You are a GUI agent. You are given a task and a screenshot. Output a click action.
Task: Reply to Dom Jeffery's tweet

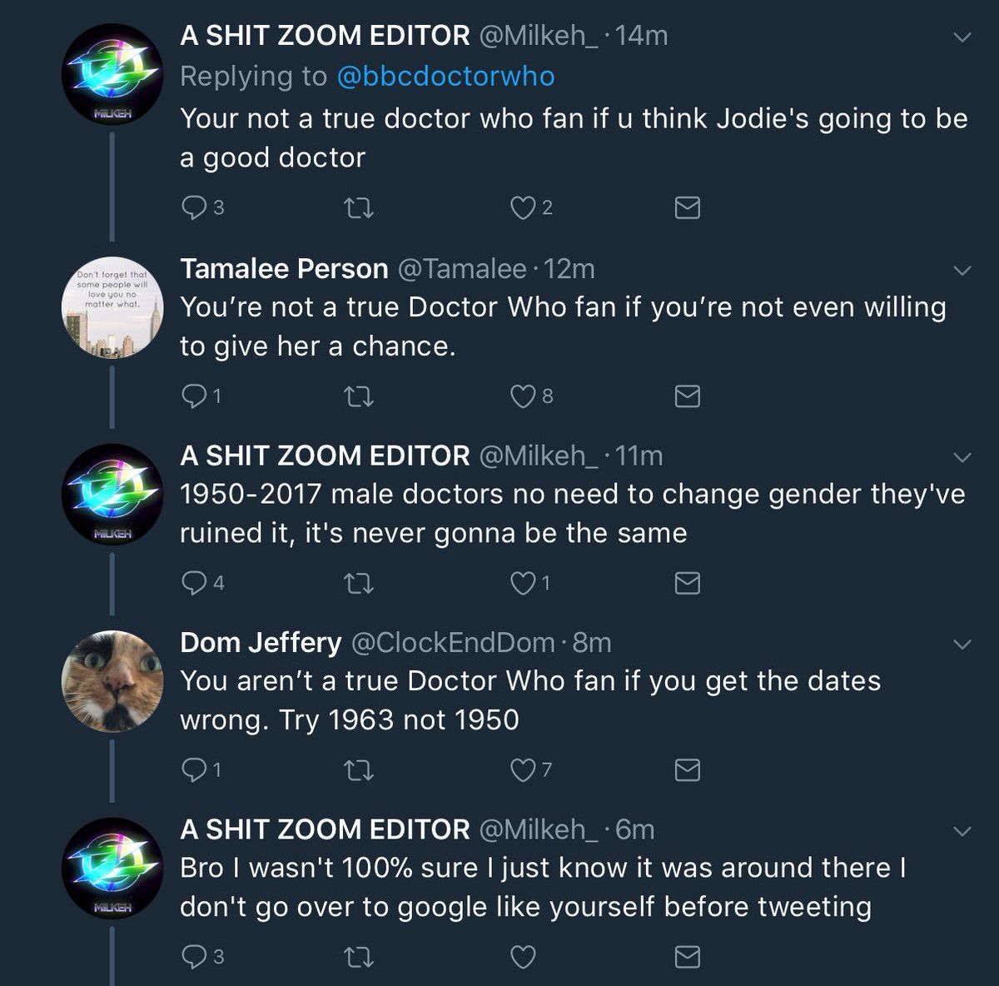coord(193,770)
